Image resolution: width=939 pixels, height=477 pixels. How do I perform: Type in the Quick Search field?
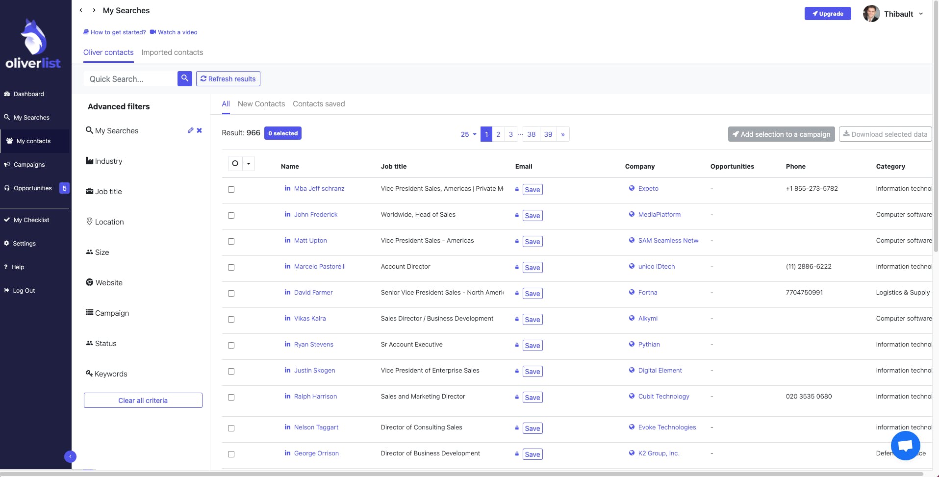point(130,79)
